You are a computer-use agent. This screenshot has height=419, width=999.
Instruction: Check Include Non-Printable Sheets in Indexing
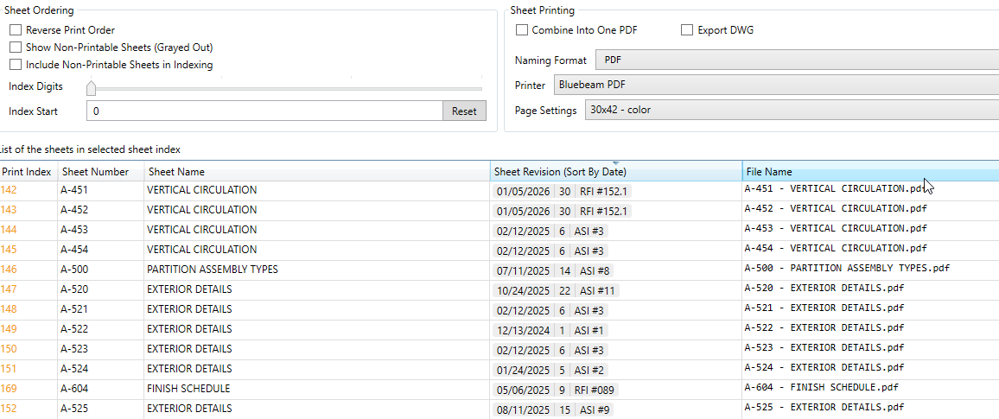(x=16, y=65)
